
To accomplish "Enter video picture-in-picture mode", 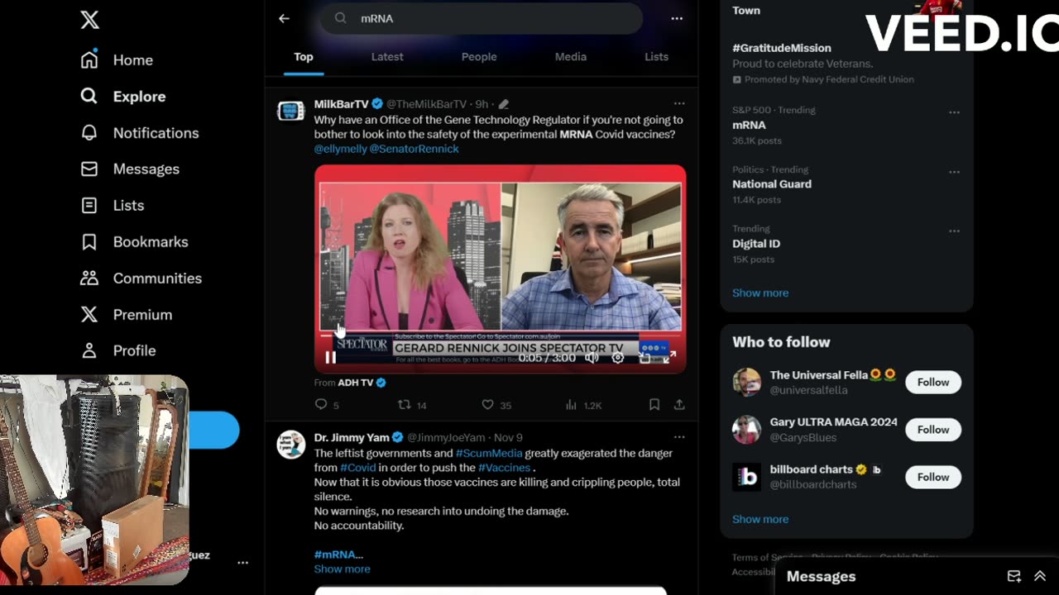I will [x=645, y=357].
